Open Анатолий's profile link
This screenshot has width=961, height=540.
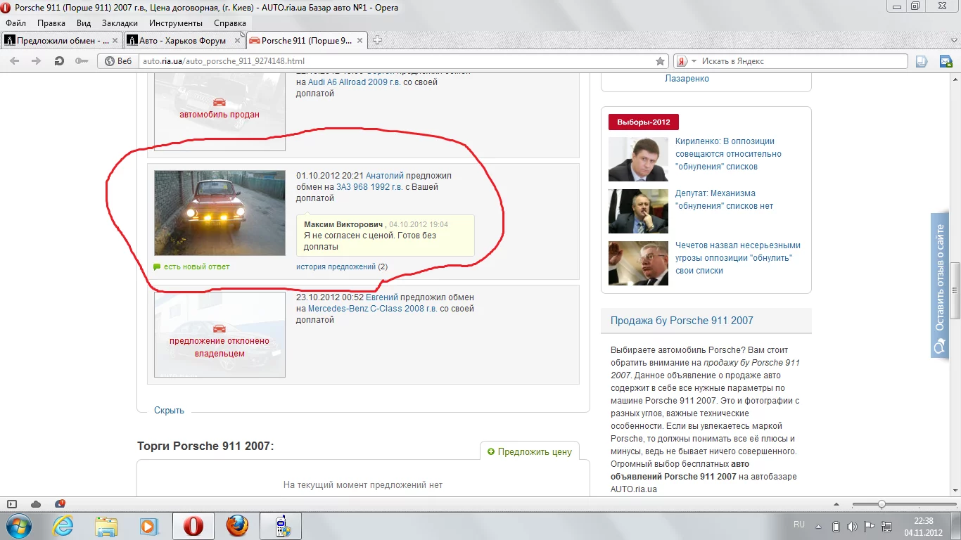coord(385,176)
